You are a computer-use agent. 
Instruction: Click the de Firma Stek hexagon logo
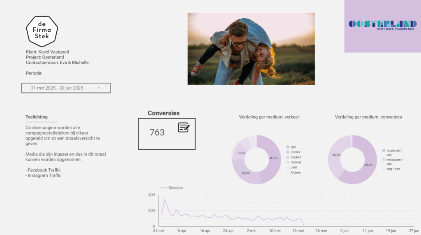point(42,31)
